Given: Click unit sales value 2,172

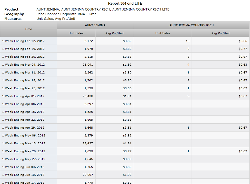Looking at the screenshot, I should [88, 41].
